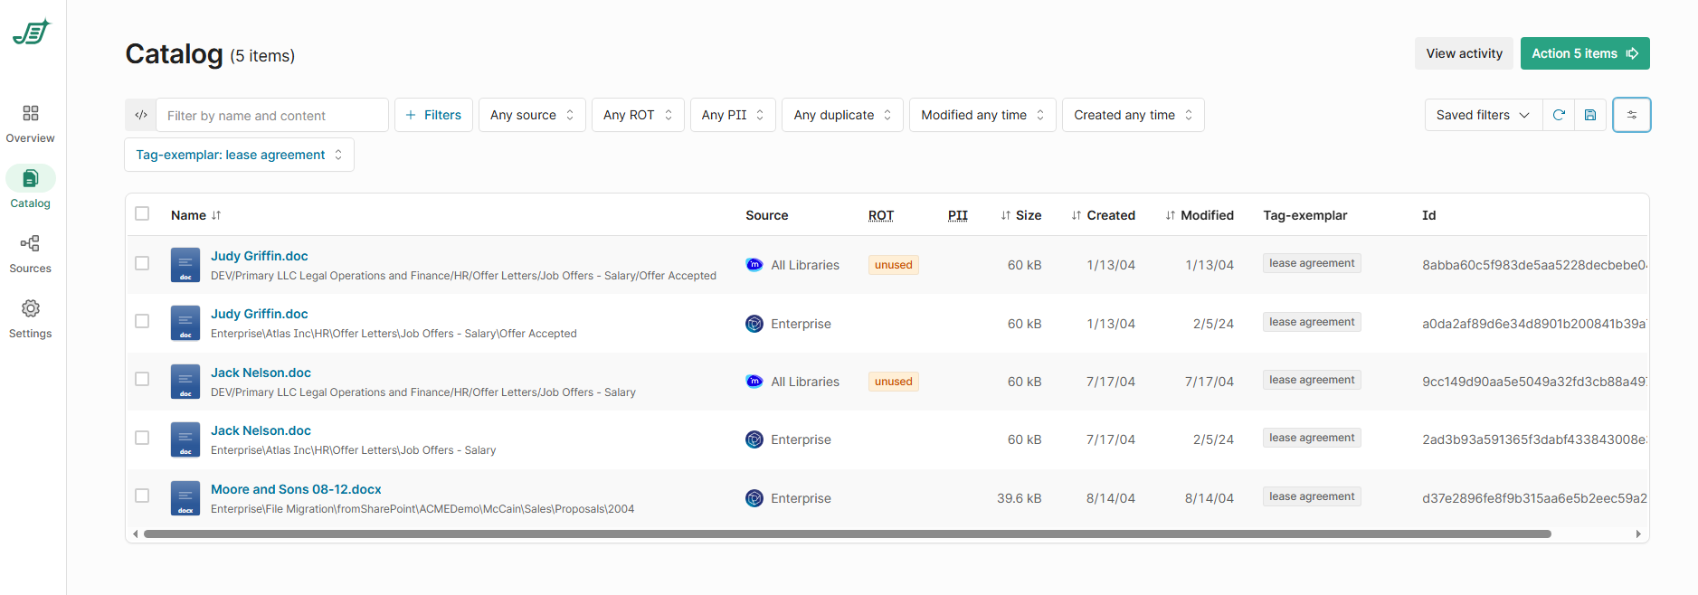Click the plus Filters button
1698x595 pixels.
tap(433, 115)
